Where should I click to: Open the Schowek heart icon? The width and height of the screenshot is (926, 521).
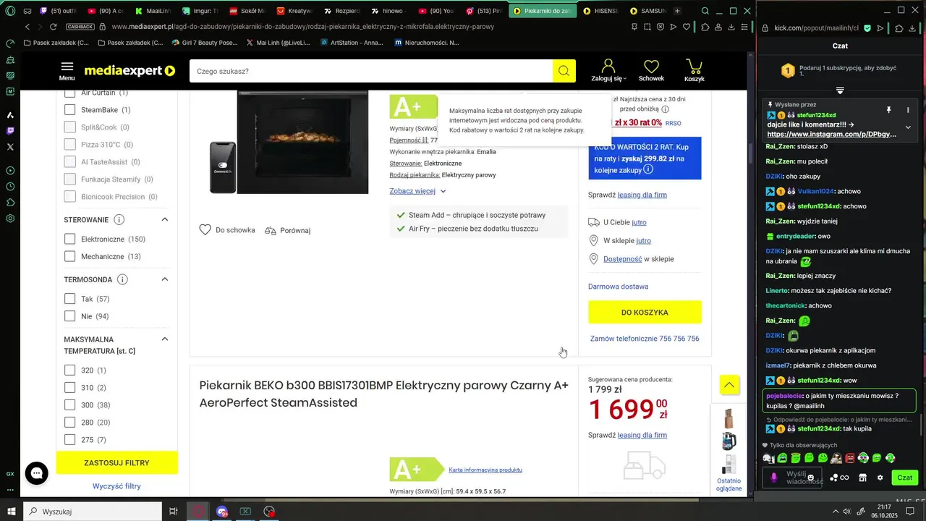[x=651, y=70]
